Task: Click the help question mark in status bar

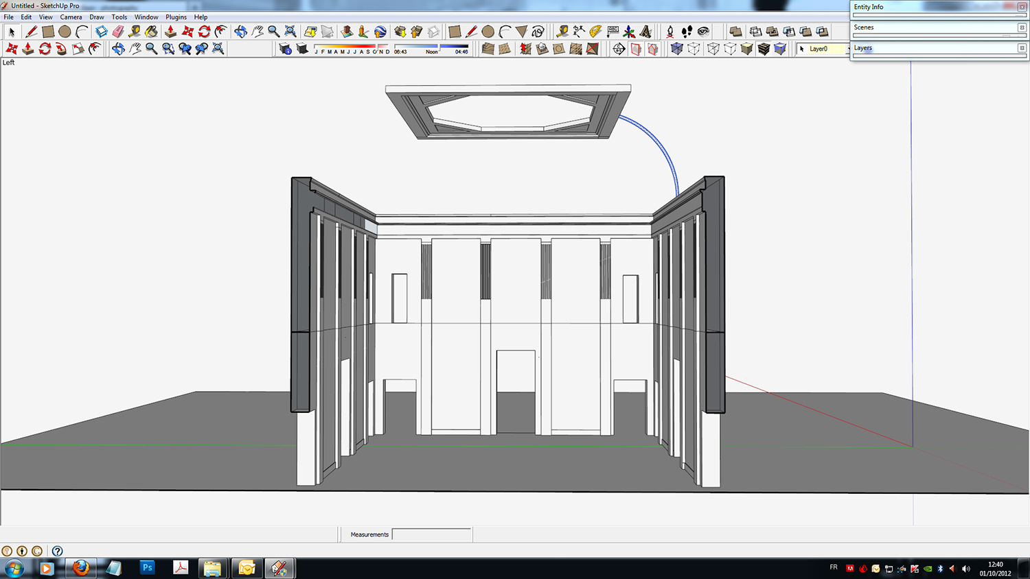Action: [58, 551]
